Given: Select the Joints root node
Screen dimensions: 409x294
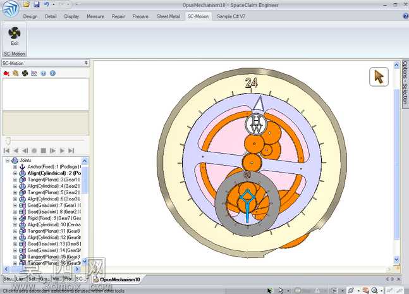Looking at the screenshot, I should tap(25, 160).
